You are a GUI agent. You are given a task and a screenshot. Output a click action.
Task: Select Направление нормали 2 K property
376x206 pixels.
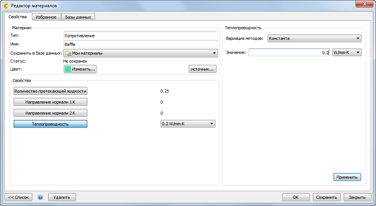pos(51,113)
